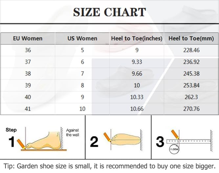Click the 'Against the wall' label
The height and width of the screenshot is (173, 219).
73,133
